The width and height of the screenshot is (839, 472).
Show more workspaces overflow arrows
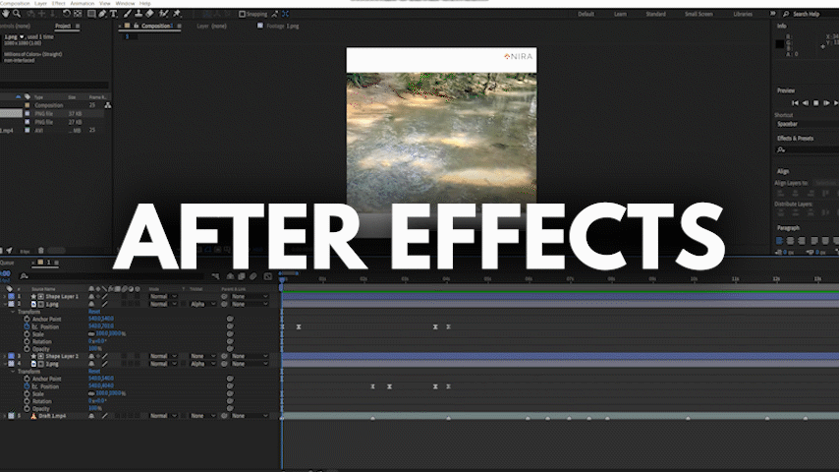(x=772, y=14)
